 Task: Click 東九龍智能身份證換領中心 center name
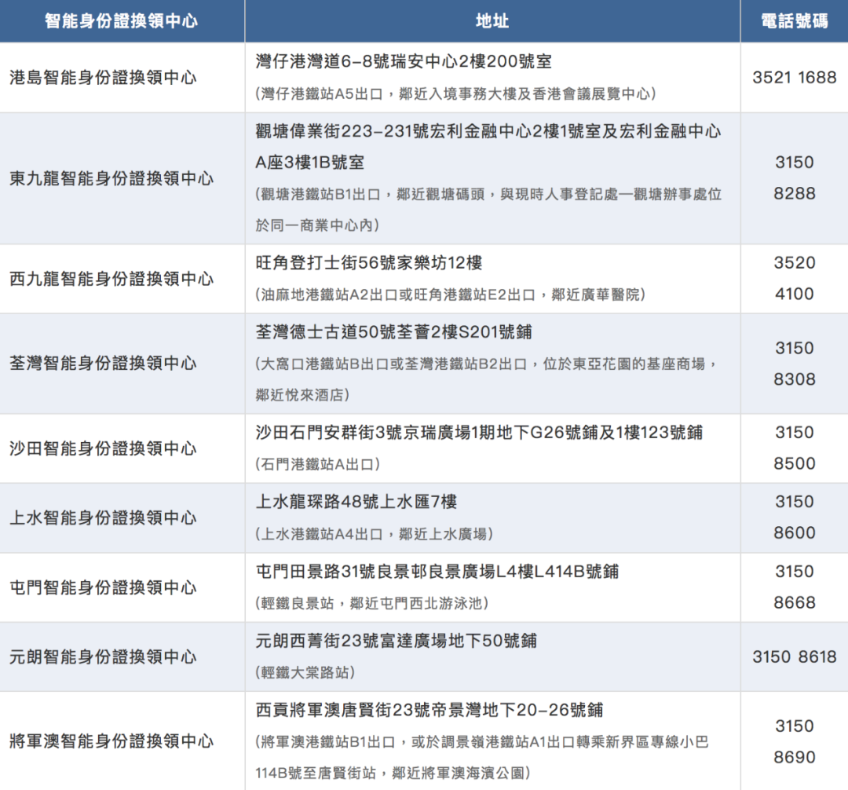[x=111, y=178]
